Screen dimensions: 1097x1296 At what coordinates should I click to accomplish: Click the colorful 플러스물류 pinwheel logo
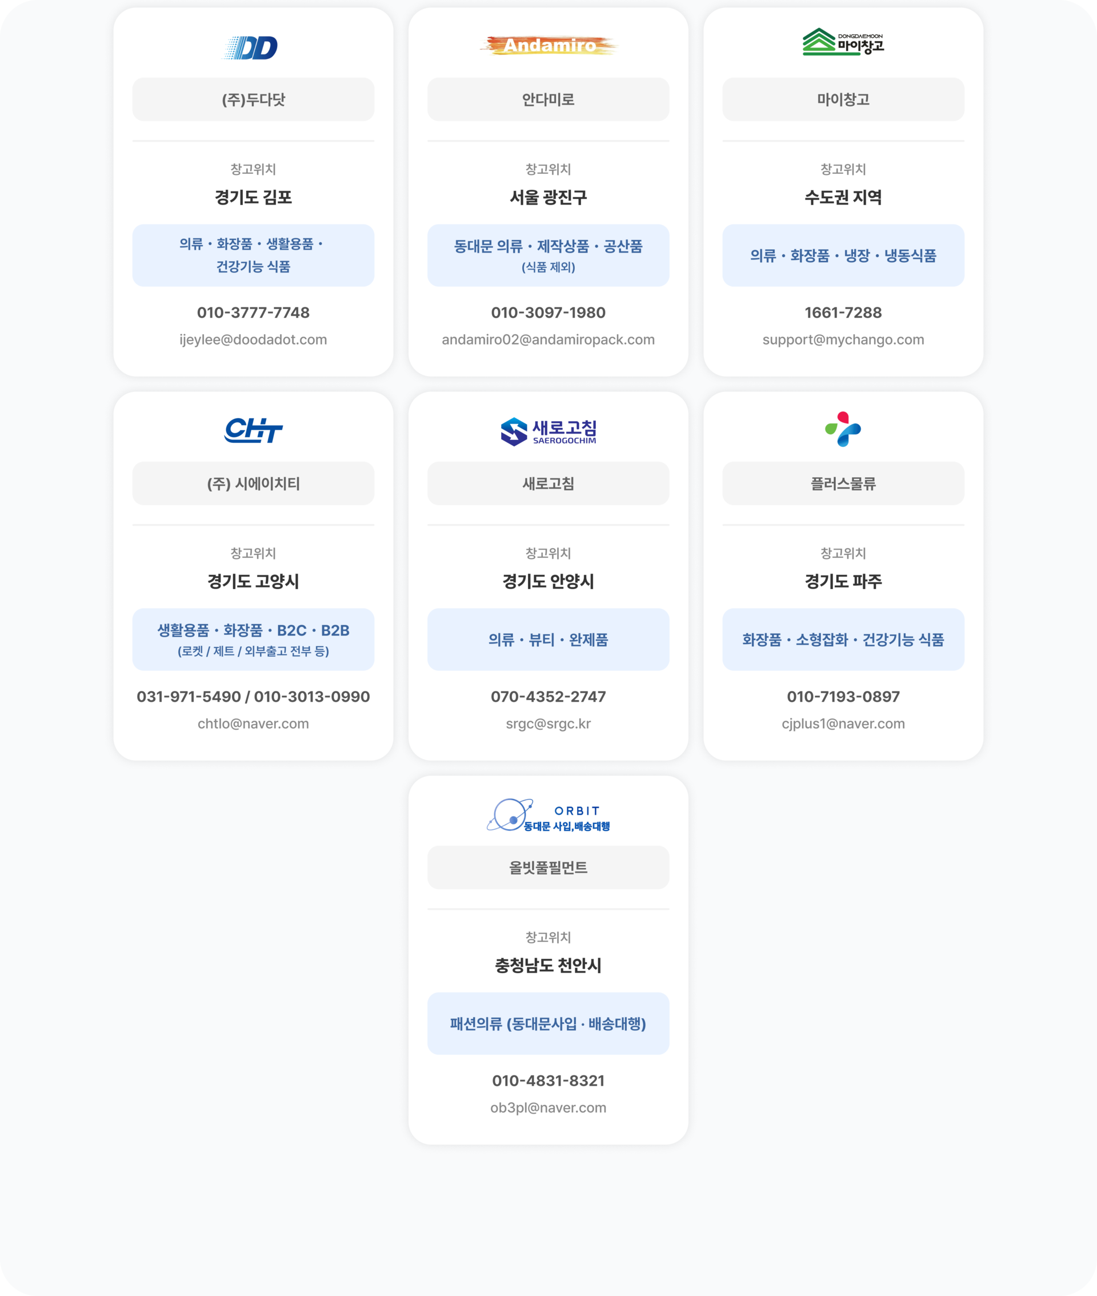pyautogui.click(x=843, y=429)
